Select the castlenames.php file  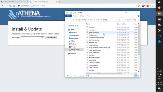pyautogui.click(x=94, y=40)
